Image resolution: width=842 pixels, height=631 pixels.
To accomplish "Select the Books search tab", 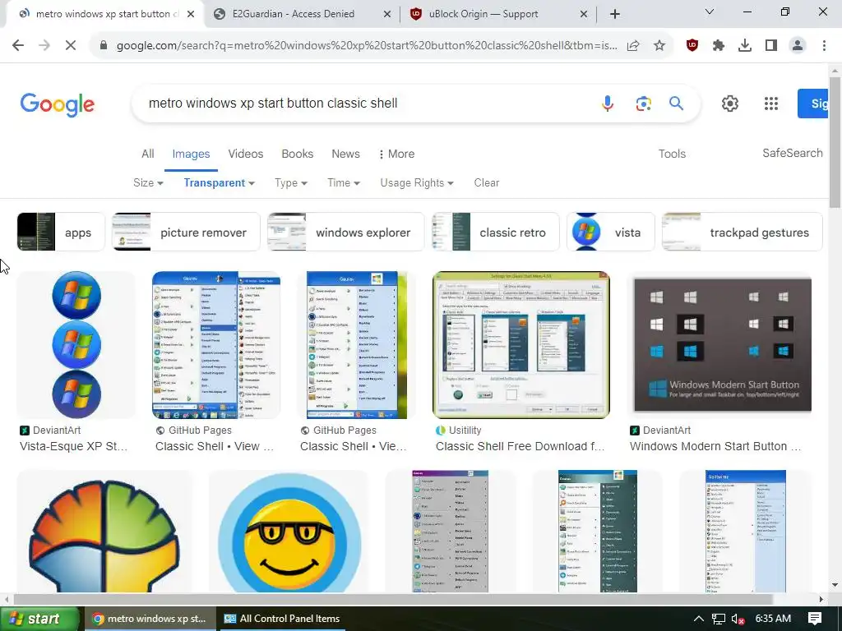I will (x=297, y=154).
